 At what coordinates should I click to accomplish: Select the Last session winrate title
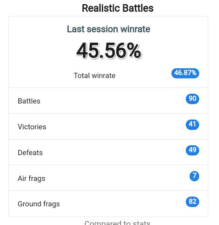click(x=109, y=29)
